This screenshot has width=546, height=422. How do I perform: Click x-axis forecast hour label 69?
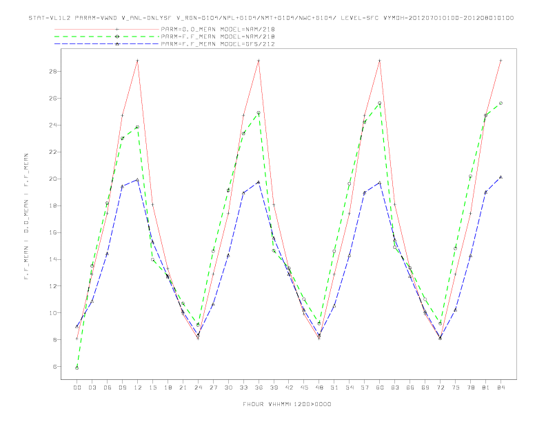425,388
